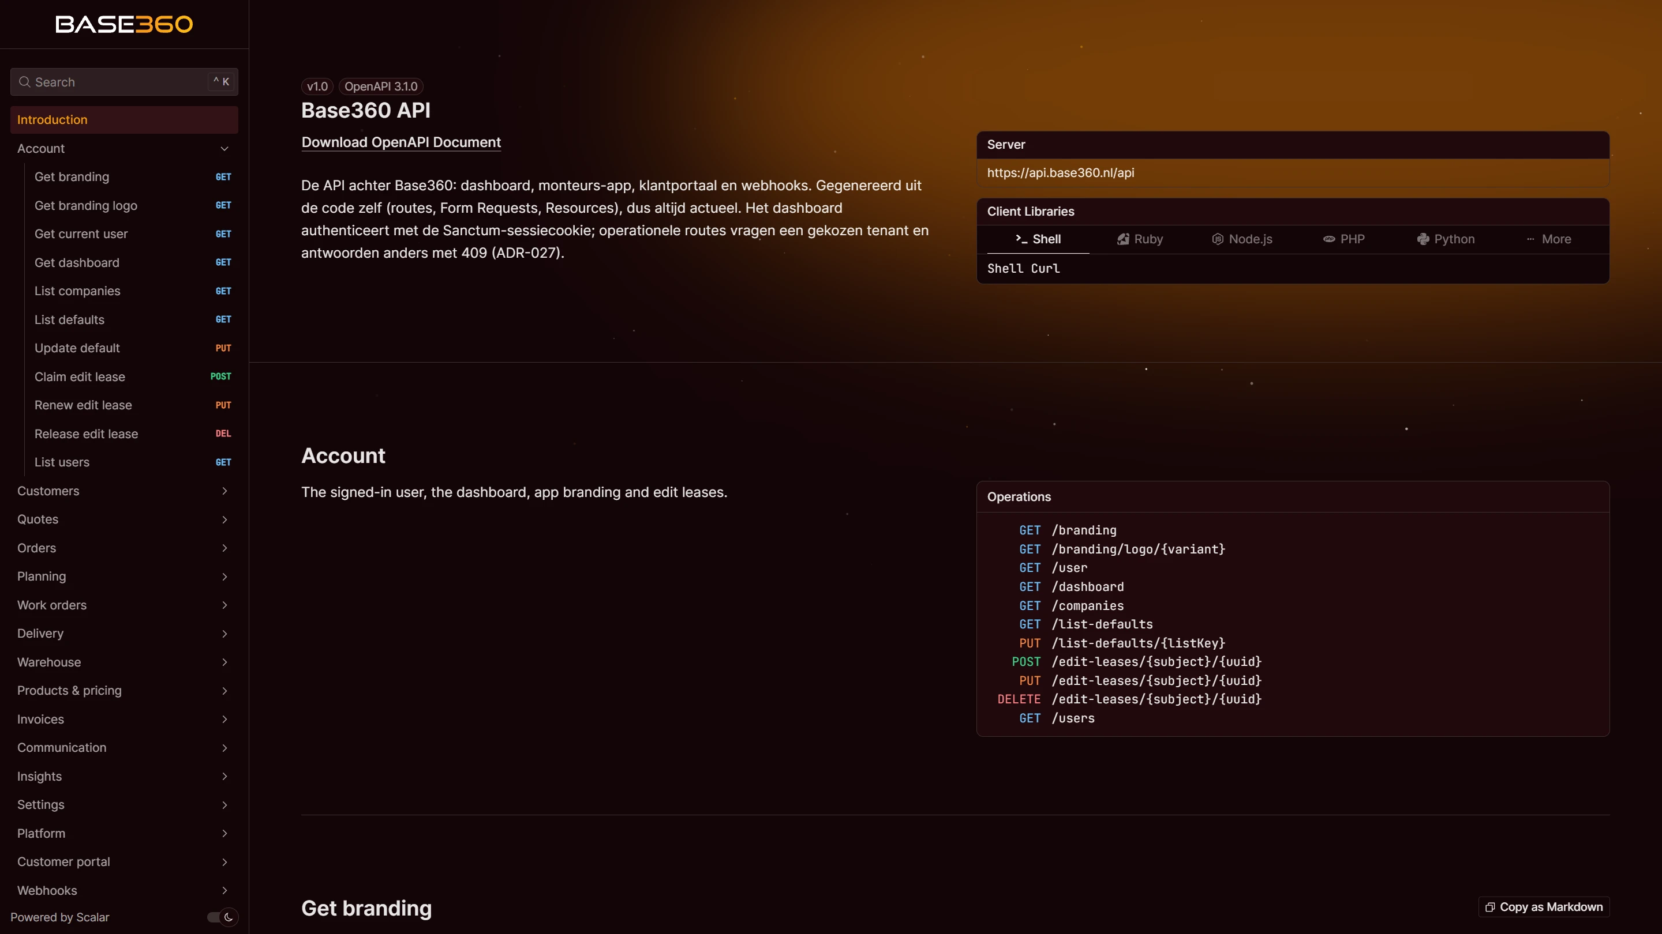The width and height of the screenshot is (1662, 934).
Task: Click the Shell Curl selected client label
Action: click(x=1023, y=268)
